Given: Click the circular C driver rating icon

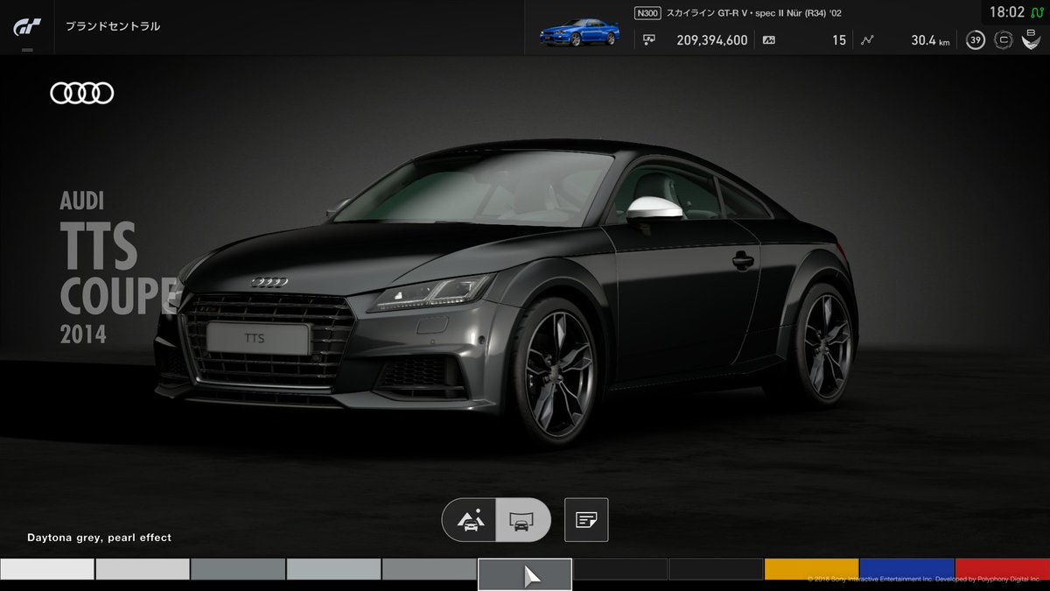Looking at the screenshot, I should point(1004,40).
